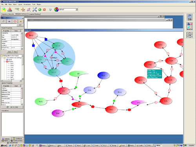Screen dimensions: 196x147
Task: Click the DB database icon in right sidebar
Action: [x=190, y=17]
